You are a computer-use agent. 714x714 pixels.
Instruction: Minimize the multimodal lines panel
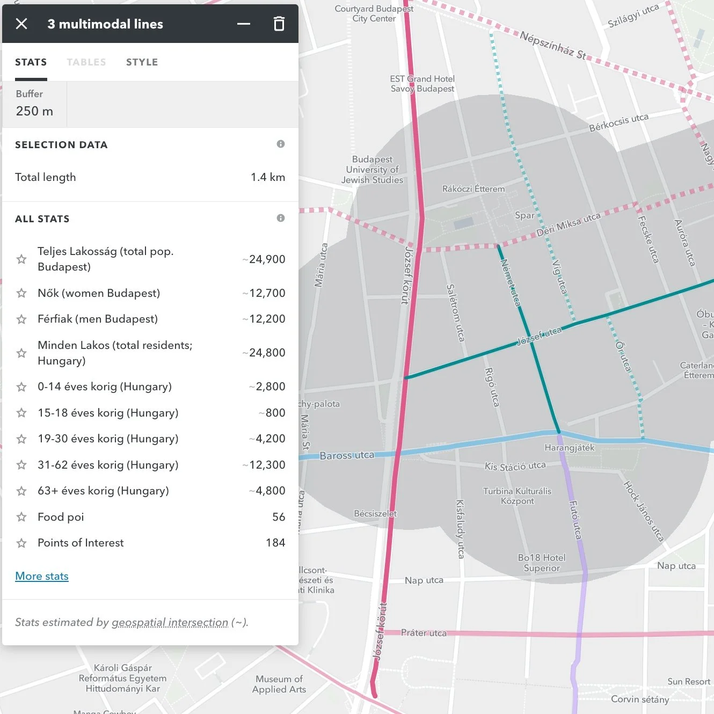click(x=244, y=24)
